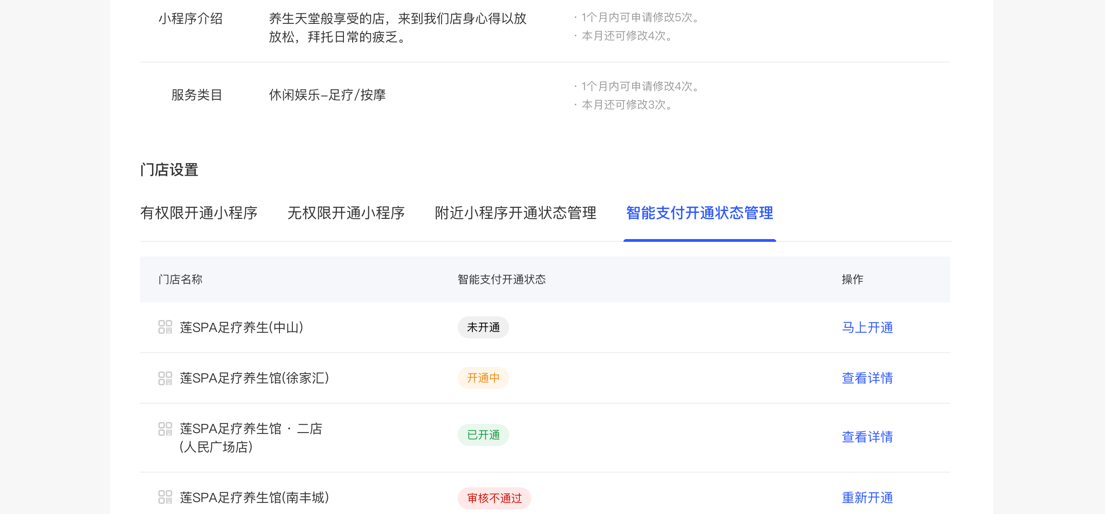1105x514 pixels.
Task: Select 智能支付开通状态管理 tab
Action: coord(699,213)
